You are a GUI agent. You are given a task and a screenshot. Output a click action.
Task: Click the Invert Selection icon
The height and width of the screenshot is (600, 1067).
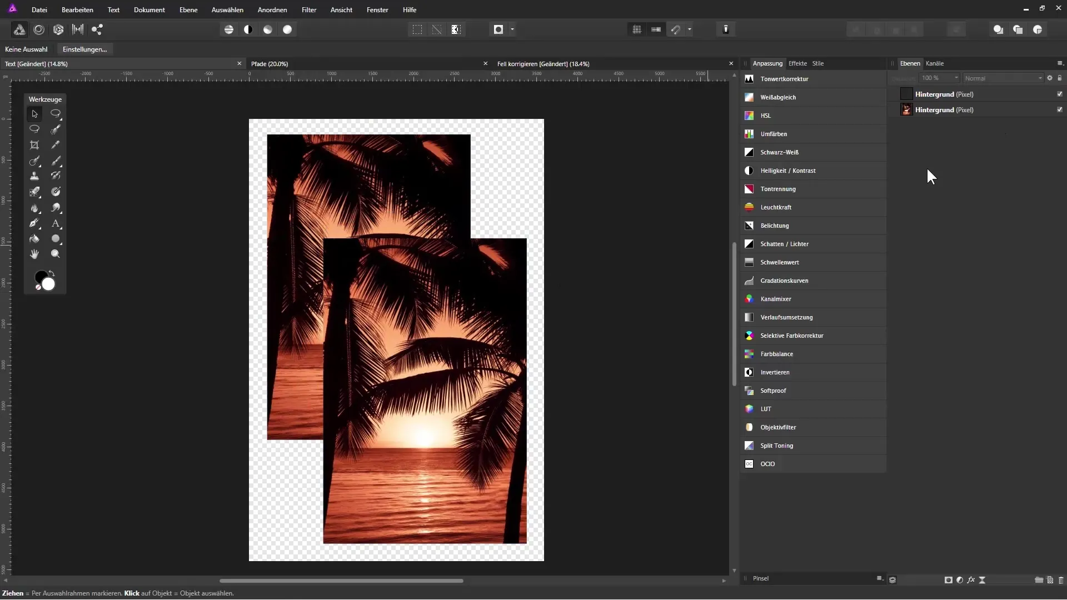tap(456, 29)
